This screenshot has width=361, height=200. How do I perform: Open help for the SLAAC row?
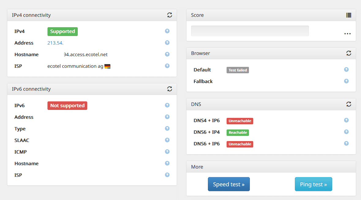(167, 140)
